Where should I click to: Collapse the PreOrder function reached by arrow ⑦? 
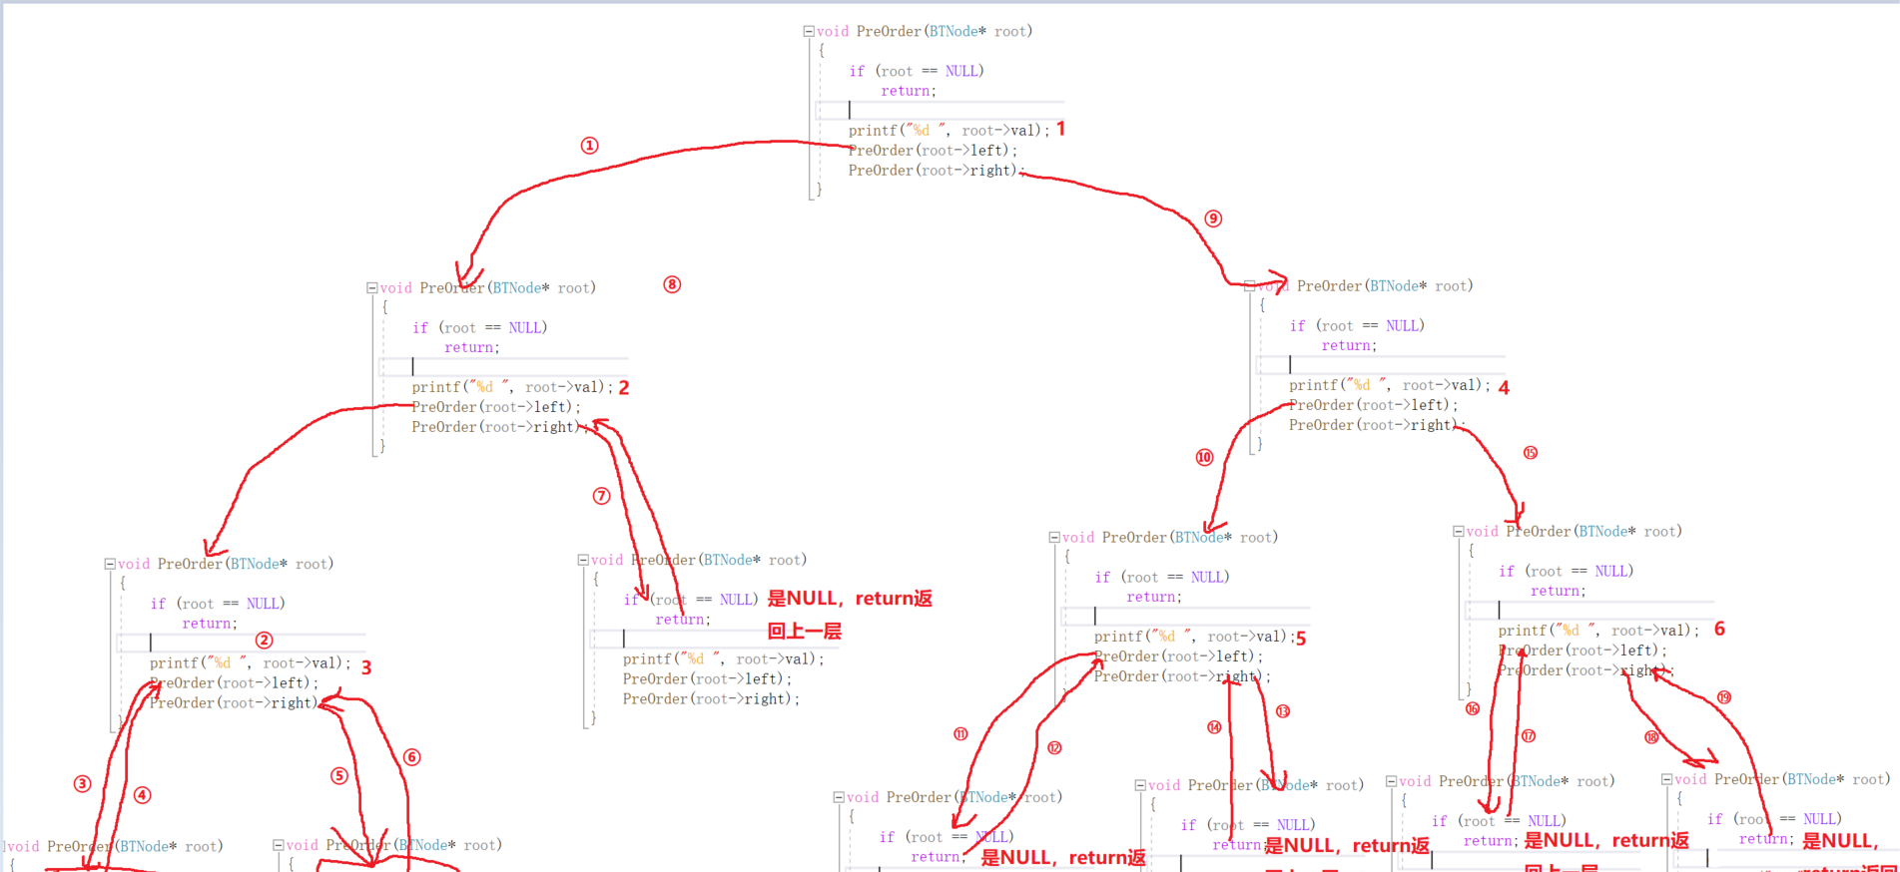(583, 561)
